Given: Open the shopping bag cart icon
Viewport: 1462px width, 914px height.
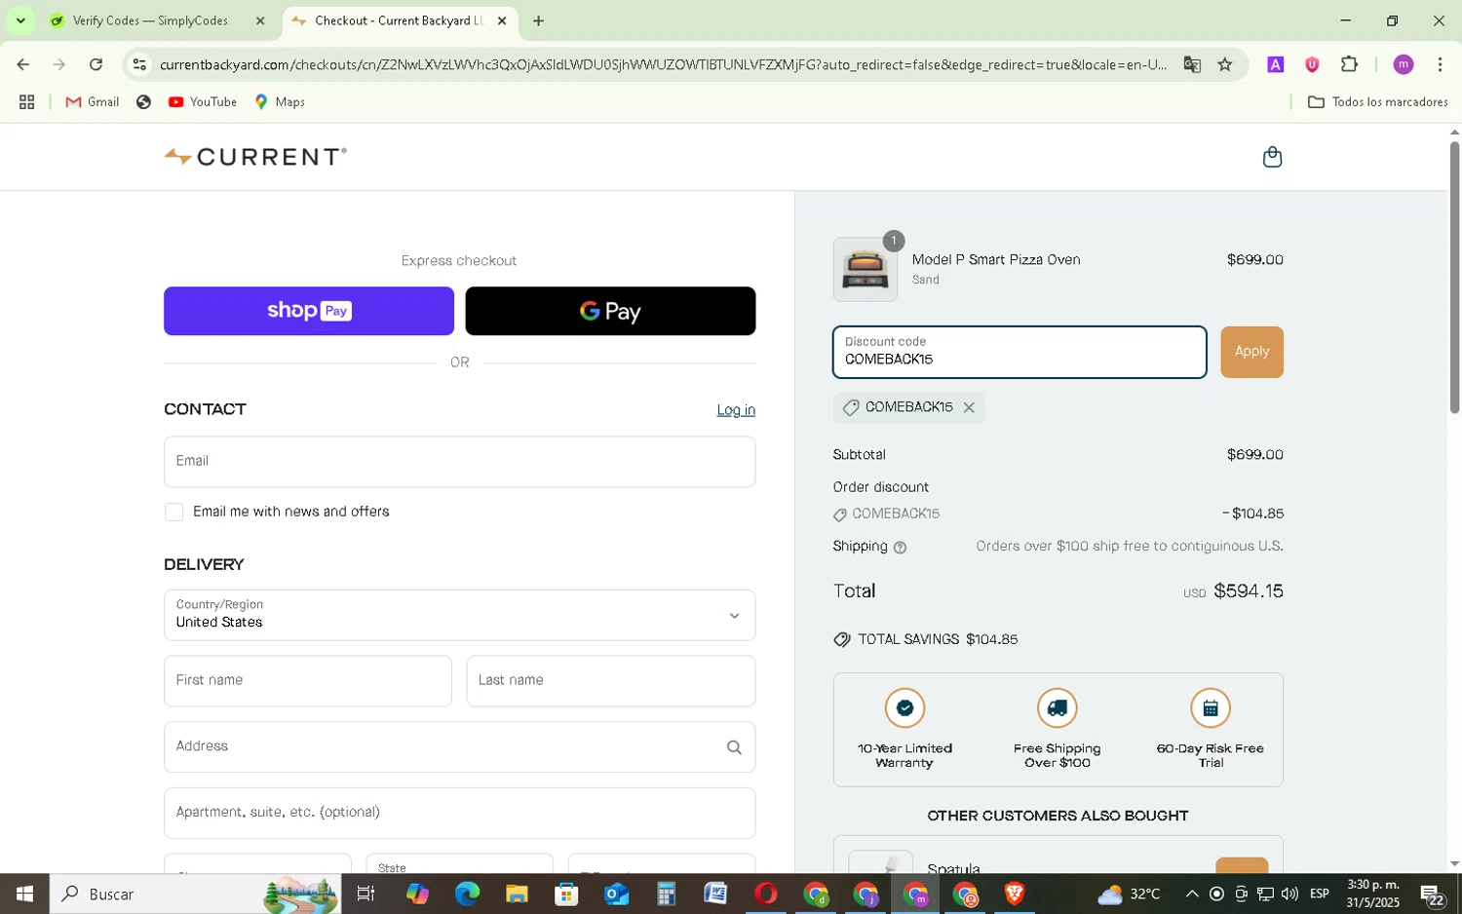Looking at the screenshot, I should click(1272, 157).
